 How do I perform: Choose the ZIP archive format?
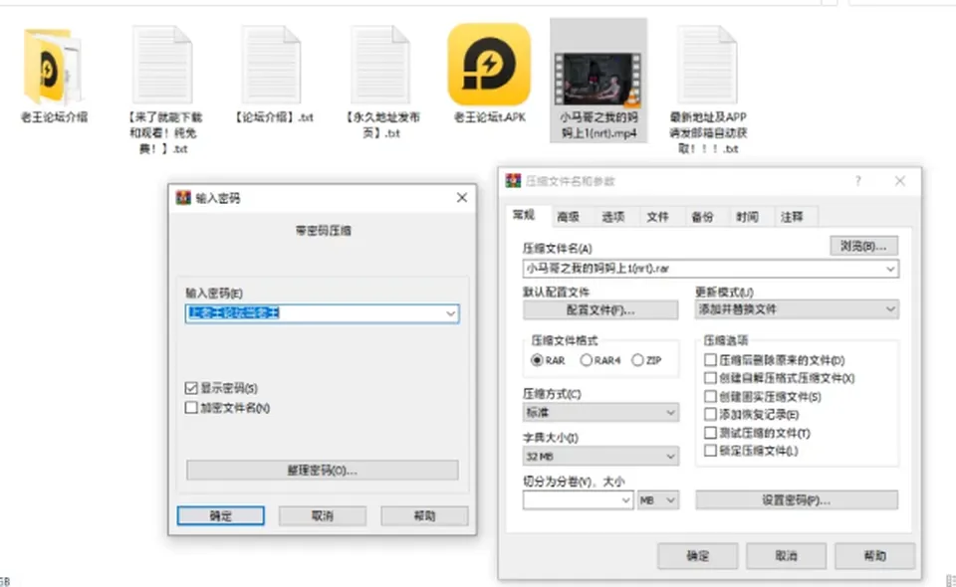[x=637, y=360]
